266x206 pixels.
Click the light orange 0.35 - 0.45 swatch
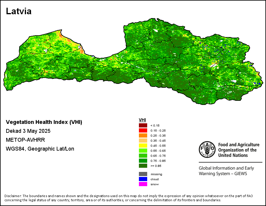[143, 140]
